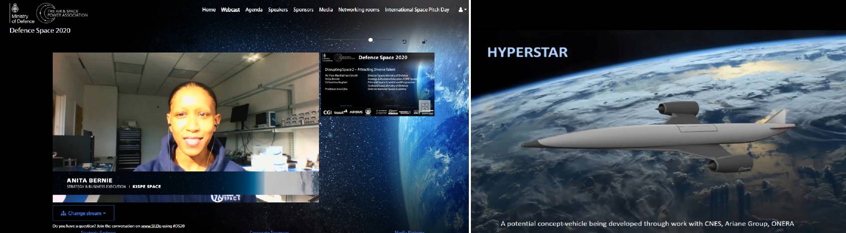Open the Home menu item

coord(209,10)
